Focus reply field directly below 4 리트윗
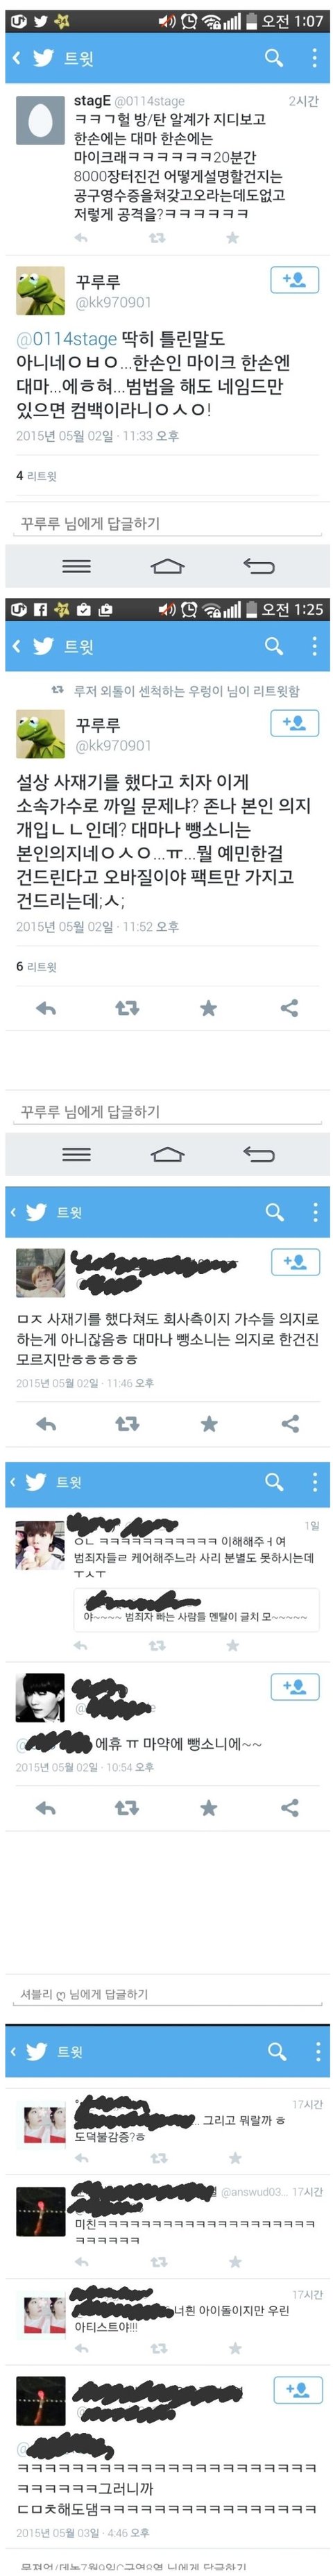Screen dimensions: 333x2576 pos(166,524)
